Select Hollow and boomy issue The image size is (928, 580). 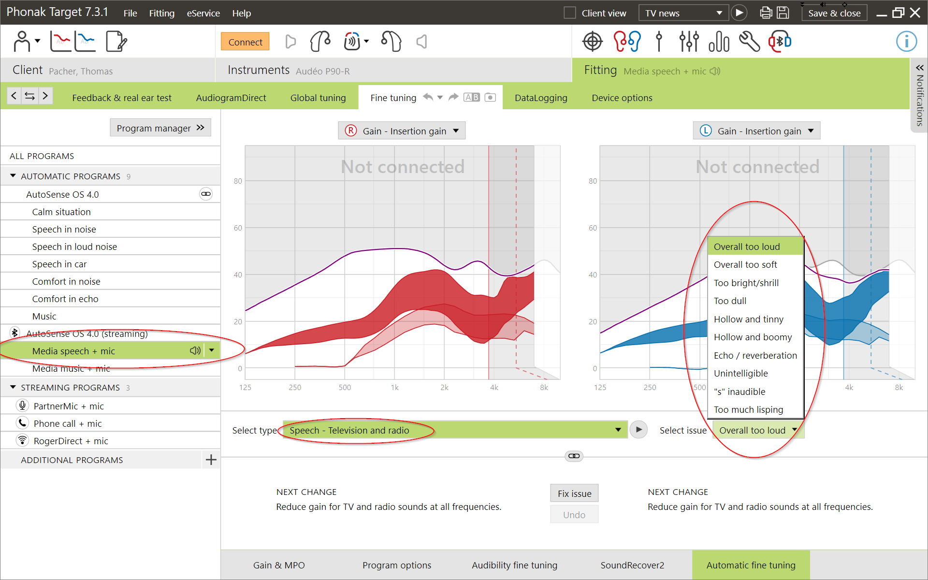tap(755, 337)
